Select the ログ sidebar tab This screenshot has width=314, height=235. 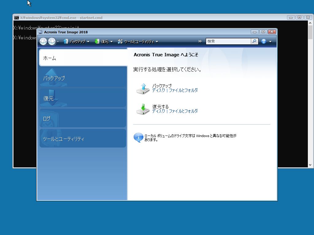click(83, 118)
